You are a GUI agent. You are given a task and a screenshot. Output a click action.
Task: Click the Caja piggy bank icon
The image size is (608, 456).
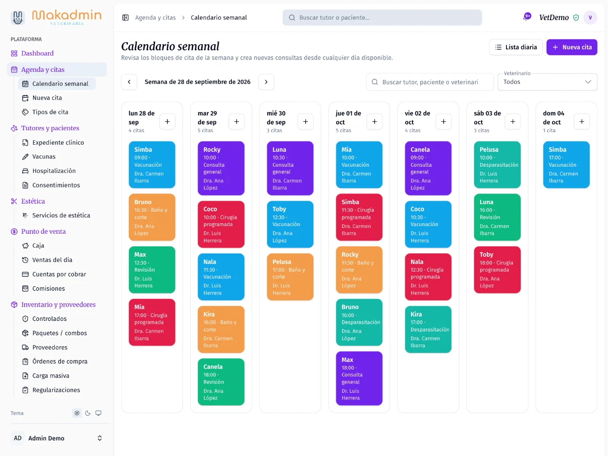pos(25,246)
